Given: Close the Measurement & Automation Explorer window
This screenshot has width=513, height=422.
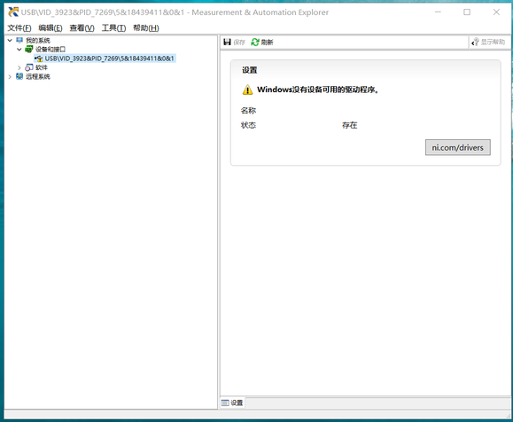Looking at the screenshot, I should tap(496, 12).
